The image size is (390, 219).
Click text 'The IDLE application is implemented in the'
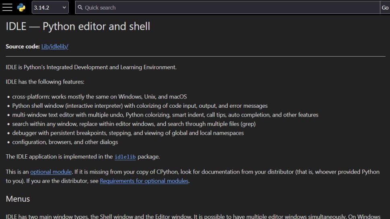tap(59, 157)
